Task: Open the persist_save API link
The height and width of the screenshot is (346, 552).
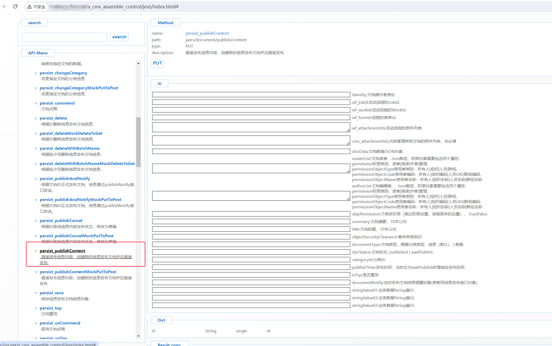Action: (51, 293)
